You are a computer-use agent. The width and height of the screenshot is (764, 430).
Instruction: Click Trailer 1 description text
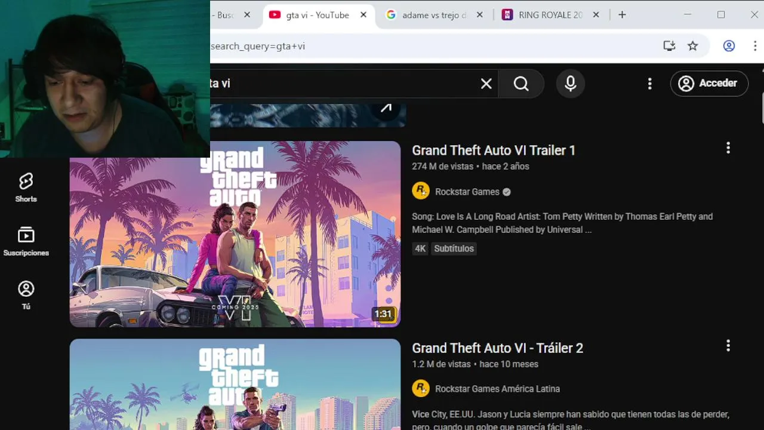pyautogui.click(x=562, y=223)
